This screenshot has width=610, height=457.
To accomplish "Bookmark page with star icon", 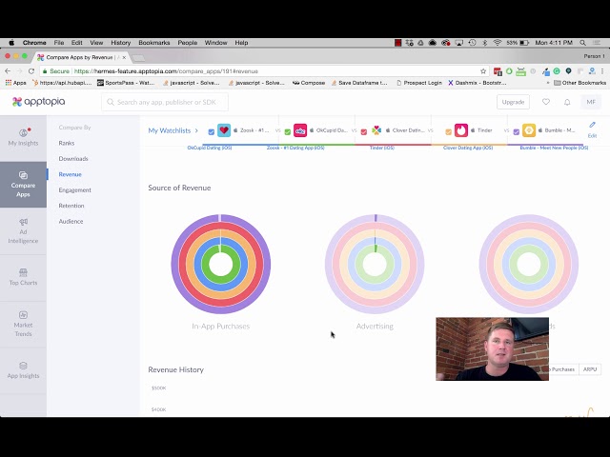I will (x=483, y=71).
